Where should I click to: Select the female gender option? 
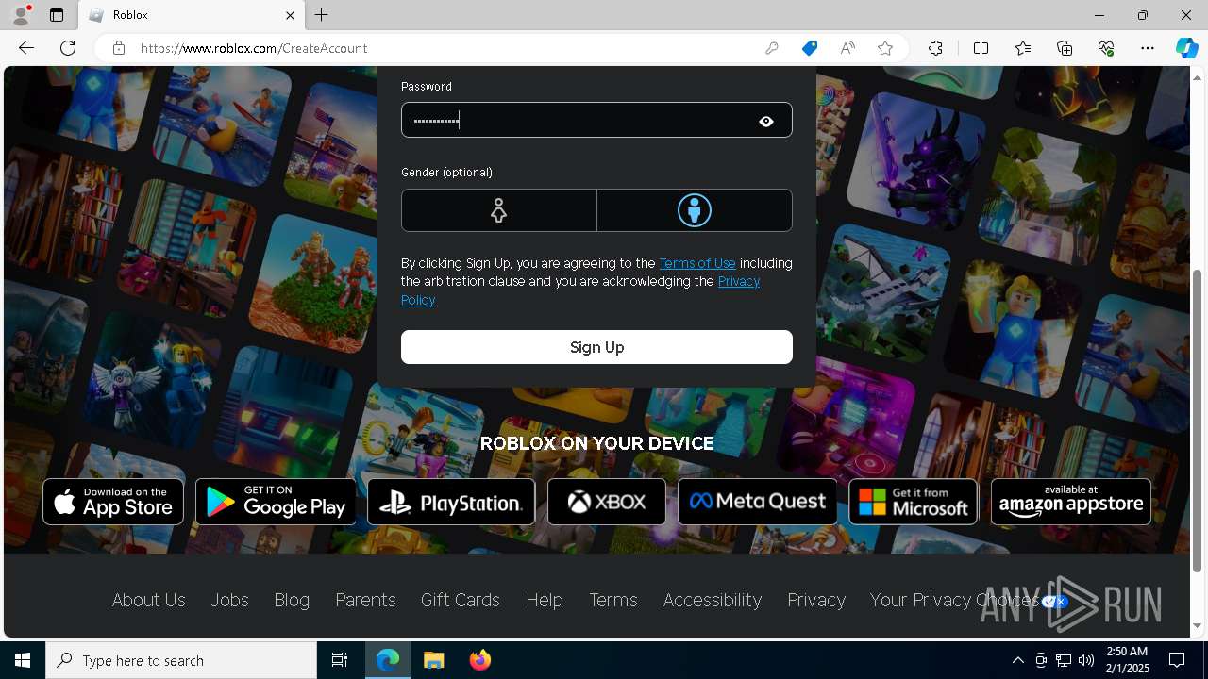click(x=498, y=210)
